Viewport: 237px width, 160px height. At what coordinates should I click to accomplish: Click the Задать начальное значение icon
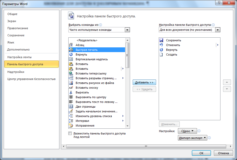[x=71, y=111]
